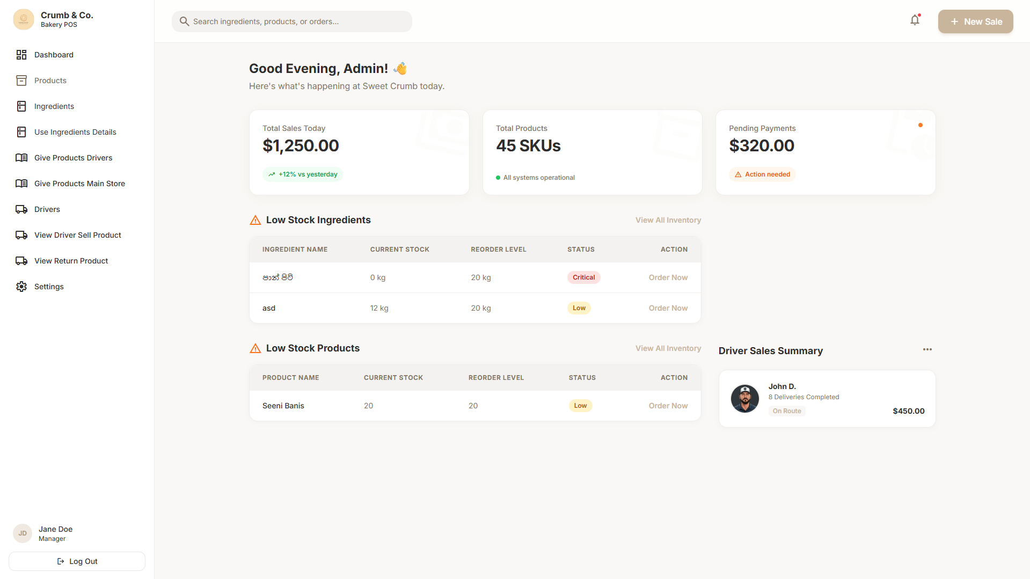1030x579 pixels.
Task: Click the Give Products Drivers book icon
Action: [21, 157]
